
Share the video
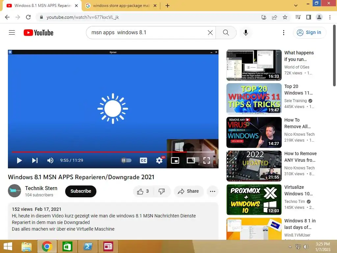(189, 191)
